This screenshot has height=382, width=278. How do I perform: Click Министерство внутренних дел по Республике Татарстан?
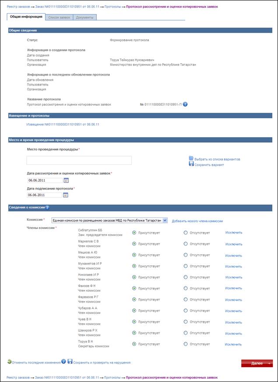(x=153, y=65)
